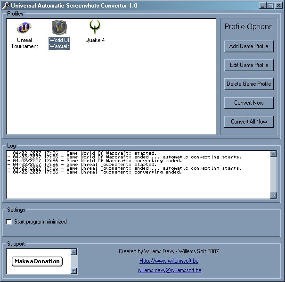Viewport: 285px width, 282px height.
Task: Click the World Of Warcraft label text
Action: (59, 43)
